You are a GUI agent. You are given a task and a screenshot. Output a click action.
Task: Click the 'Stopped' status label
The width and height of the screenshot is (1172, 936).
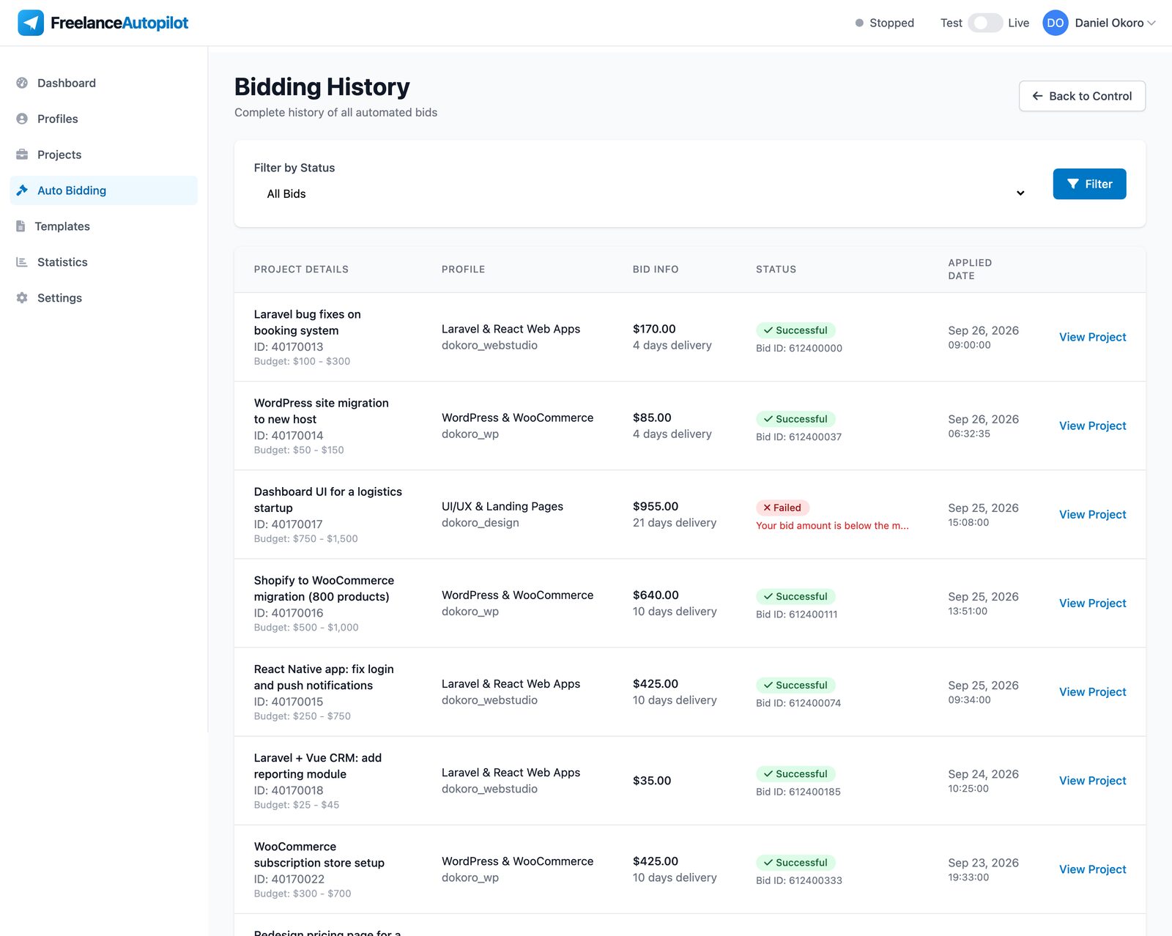pyautogui.click(x=891, y=23)
